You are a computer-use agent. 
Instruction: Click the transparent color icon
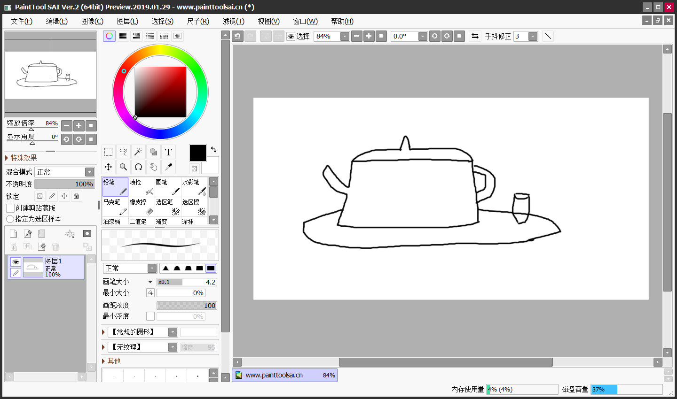pyautogui.click(x=194, y=169)
